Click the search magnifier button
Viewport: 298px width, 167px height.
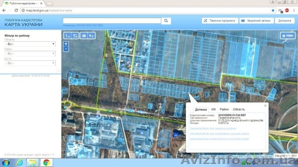click(167, 21)
